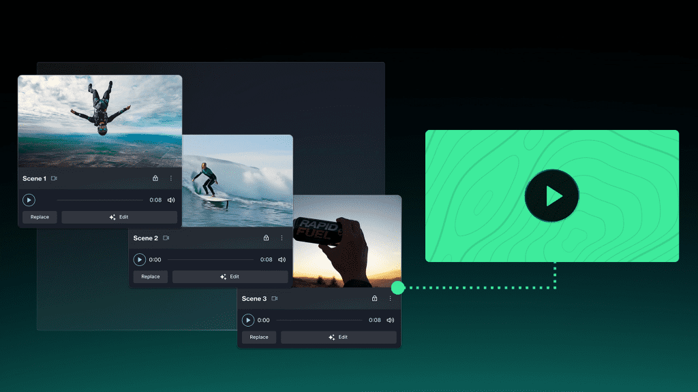This screenshot has width=698, height=392.
Task: Select the surfer thumbnail in Scene 2
Action: pyautogui.click(x=239, y=180)
